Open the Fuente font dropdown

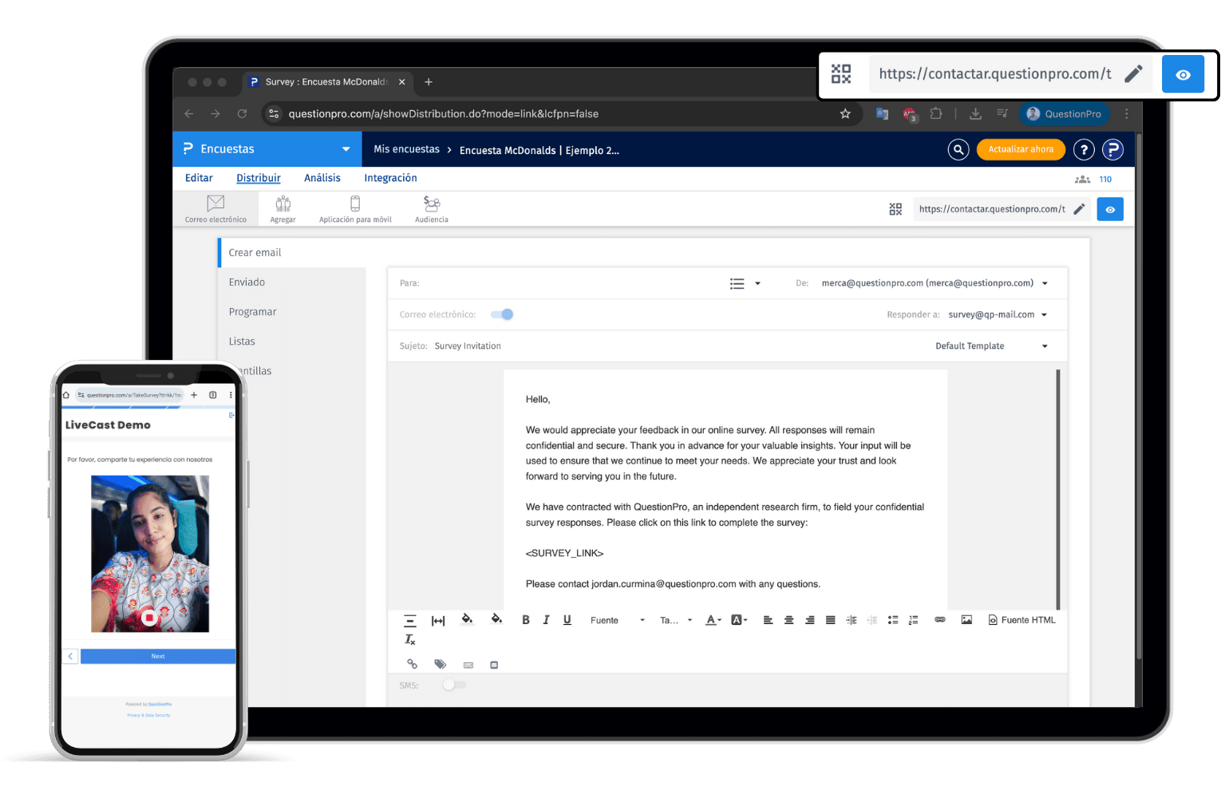tap(617, 620)
